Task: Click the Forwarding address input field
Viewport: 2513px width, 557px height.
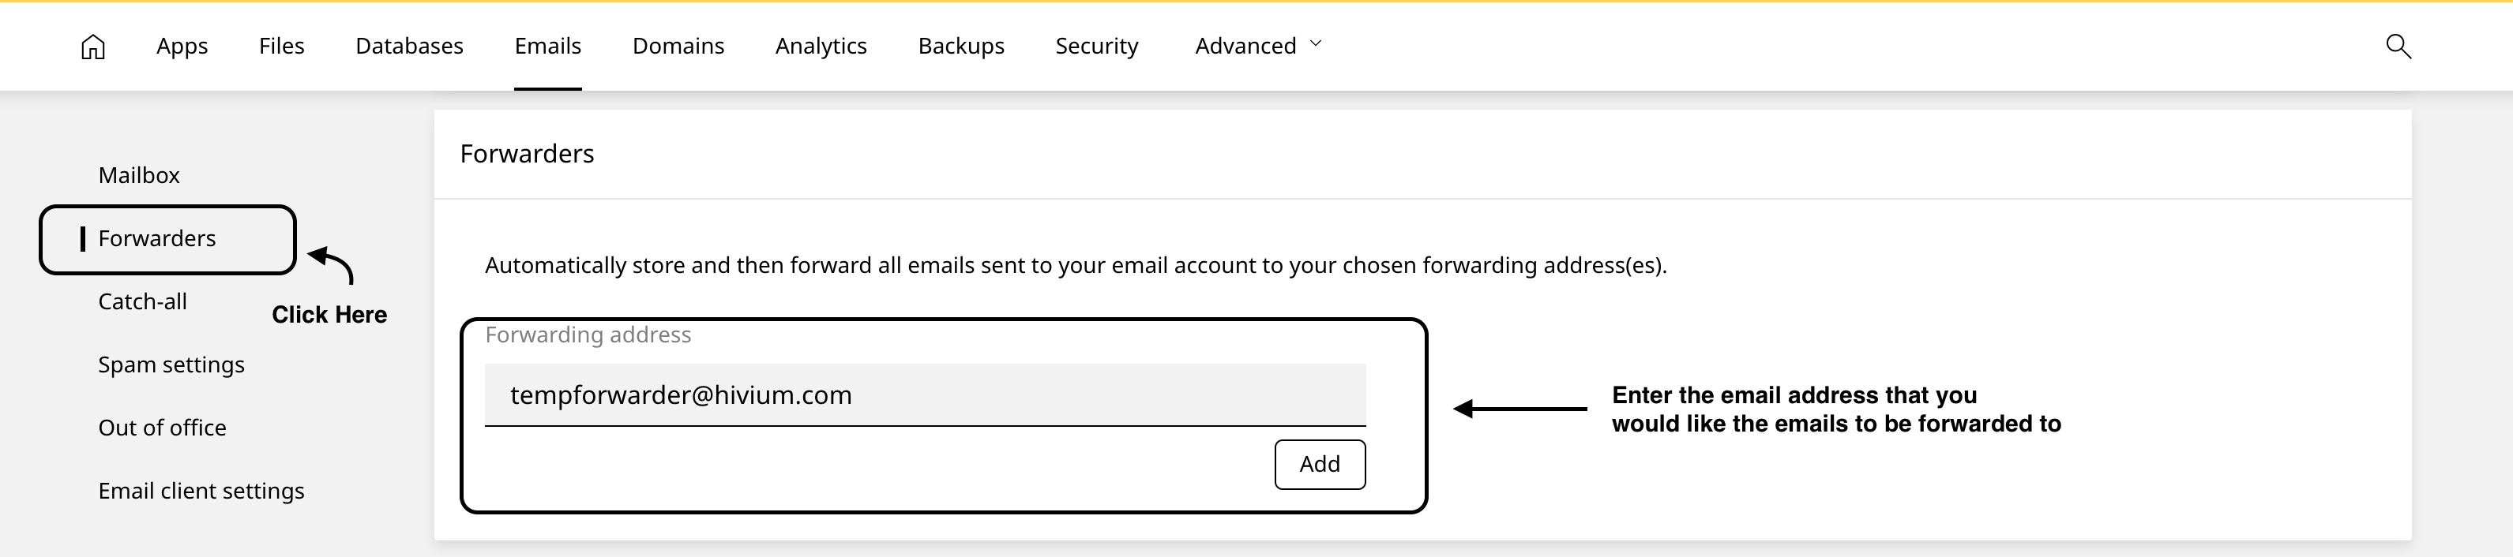Action: (924, 395)
